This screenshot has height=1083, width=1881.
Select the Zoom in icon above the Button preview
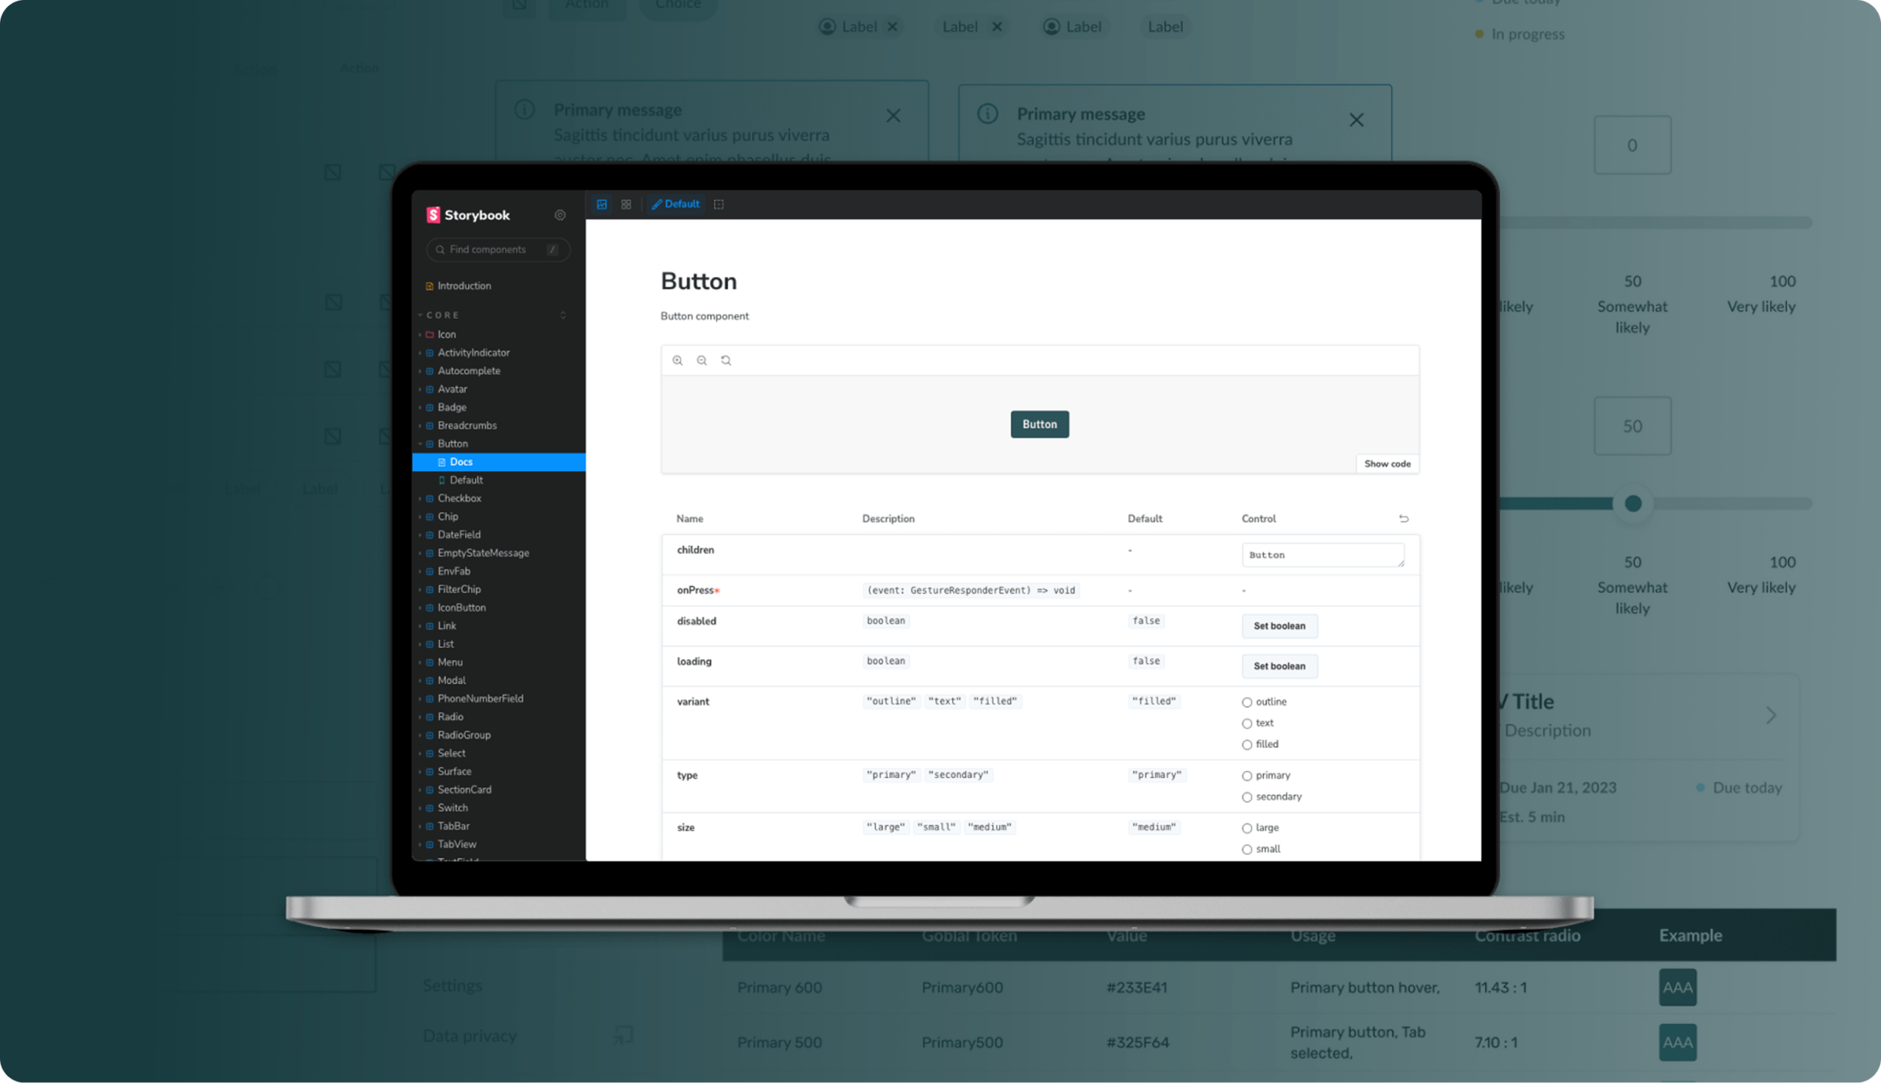(677, 360)
